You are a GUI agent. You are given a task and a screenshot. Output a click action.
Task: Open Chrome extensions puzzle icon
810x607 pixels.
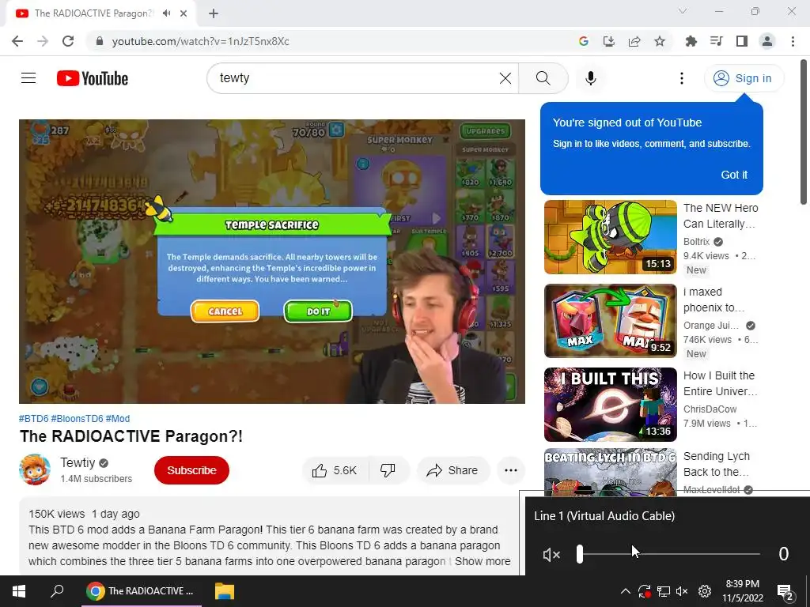tap(691, 41)
